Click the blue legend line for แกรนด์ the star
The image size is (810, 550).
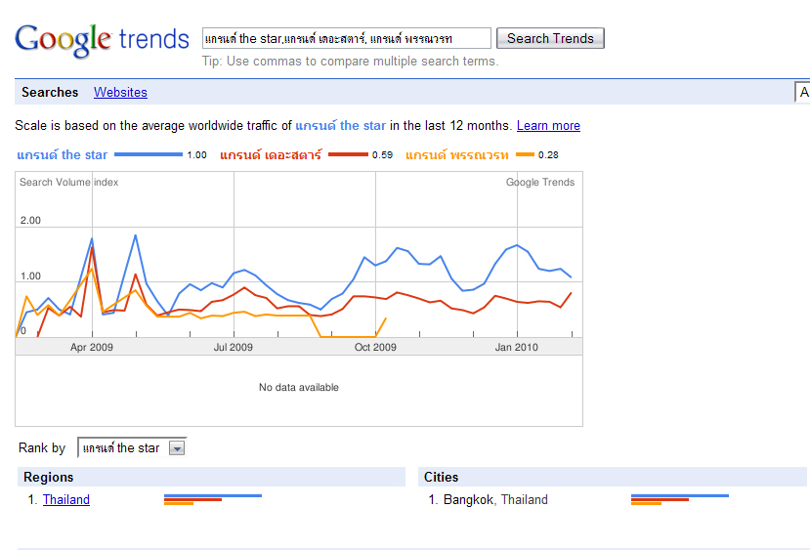[x=149, y=154]
